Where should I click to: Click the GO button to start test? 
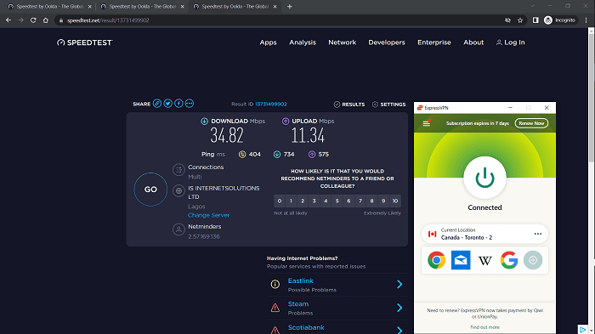click(x=150, y=190)
